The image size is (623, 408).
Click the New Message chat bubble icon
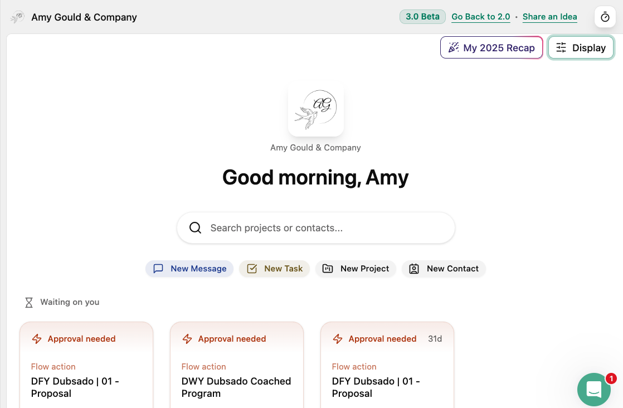pyautogui.click(x=158, y=268)
